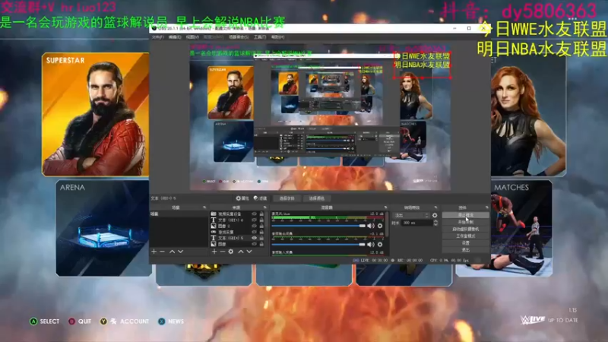Toggle visibility eye of 图像 2 source
This screenshot has height=342, width=608.
(x=255, y=226)
